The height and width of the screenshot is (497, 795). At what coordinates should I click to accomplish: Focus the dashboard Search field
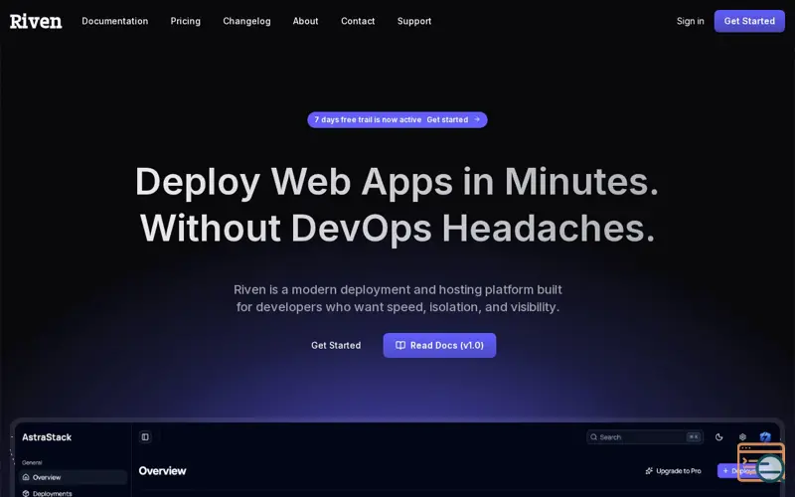(645, 437)
